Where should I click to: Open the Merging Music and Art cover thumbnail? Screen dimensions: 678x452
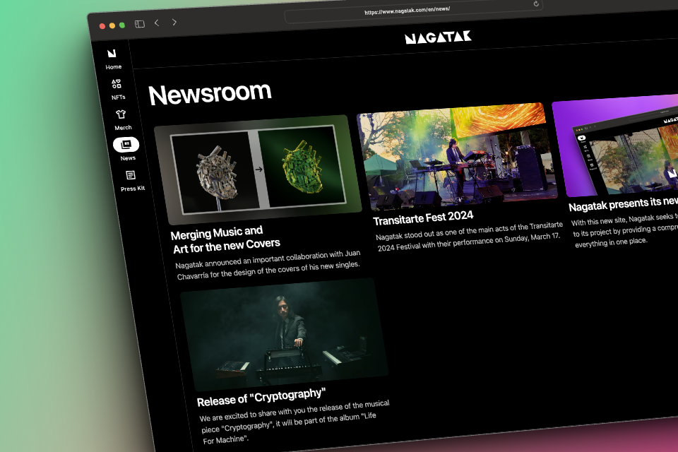click(x=258, y=169)
